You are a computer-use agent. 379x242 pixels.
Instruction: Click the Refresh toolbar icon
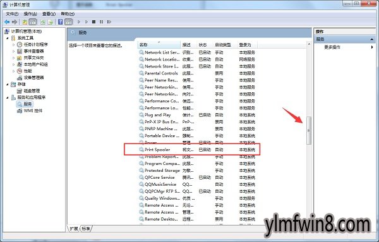(43, 22)
